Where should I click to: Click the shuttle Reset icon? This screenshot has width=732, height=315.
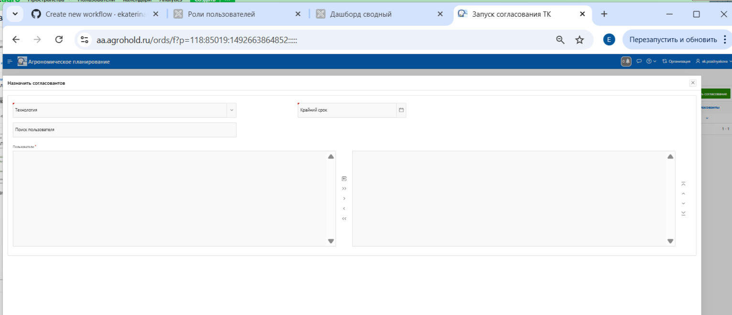coord(344,179)
